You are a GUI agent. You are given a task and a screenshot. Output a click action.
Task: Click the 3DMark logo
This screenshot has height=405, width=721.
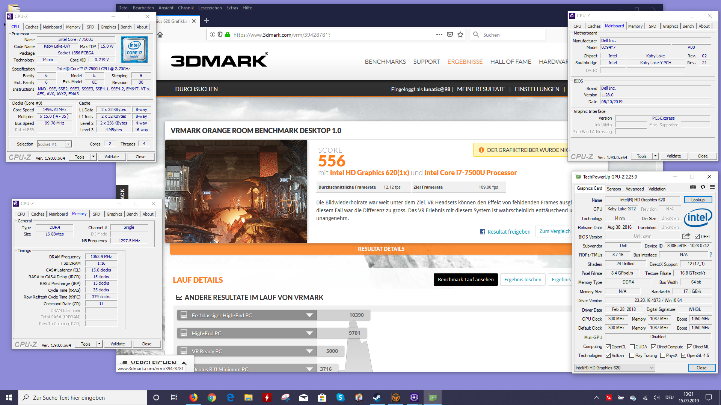[220, 60]
